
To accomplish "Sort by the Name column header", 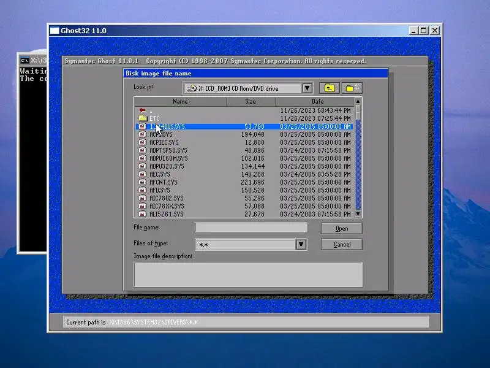I will click(x=180, y=101).
